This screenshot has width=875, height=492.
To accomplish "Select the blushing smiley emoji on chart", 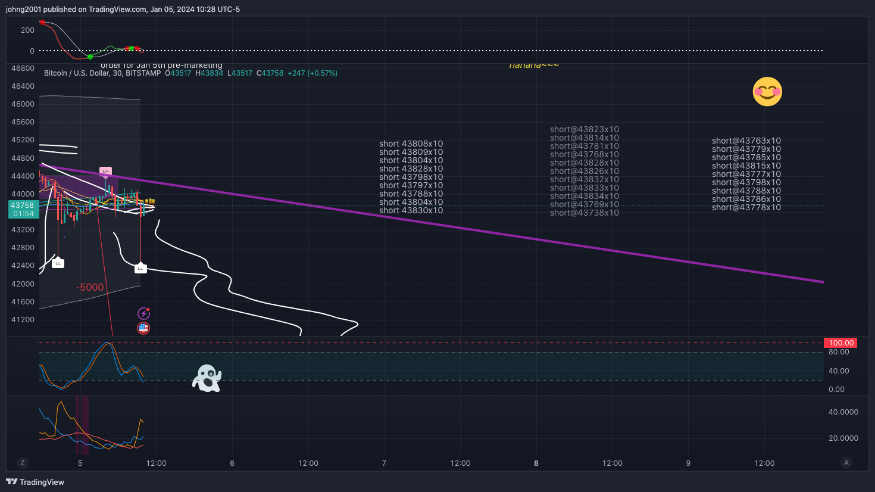I will [767, 92].
